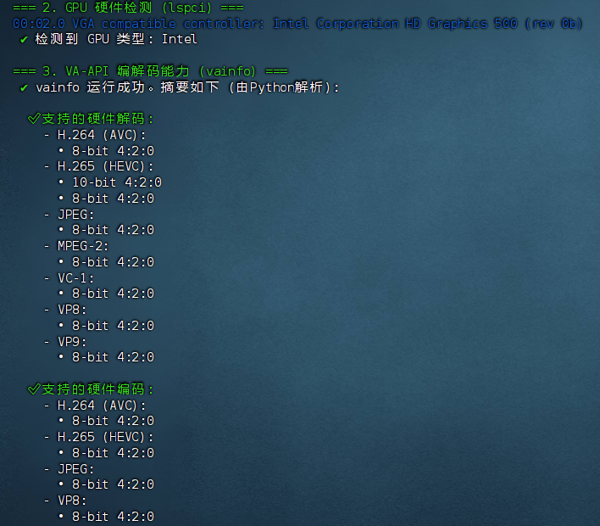Click the '支持的硬件解码:' heading

click(x=91, y=119)
